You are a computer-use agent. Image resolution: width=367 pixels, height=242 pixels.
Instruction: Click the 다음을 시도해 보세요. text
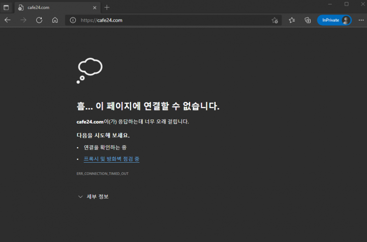pos(103,136)
